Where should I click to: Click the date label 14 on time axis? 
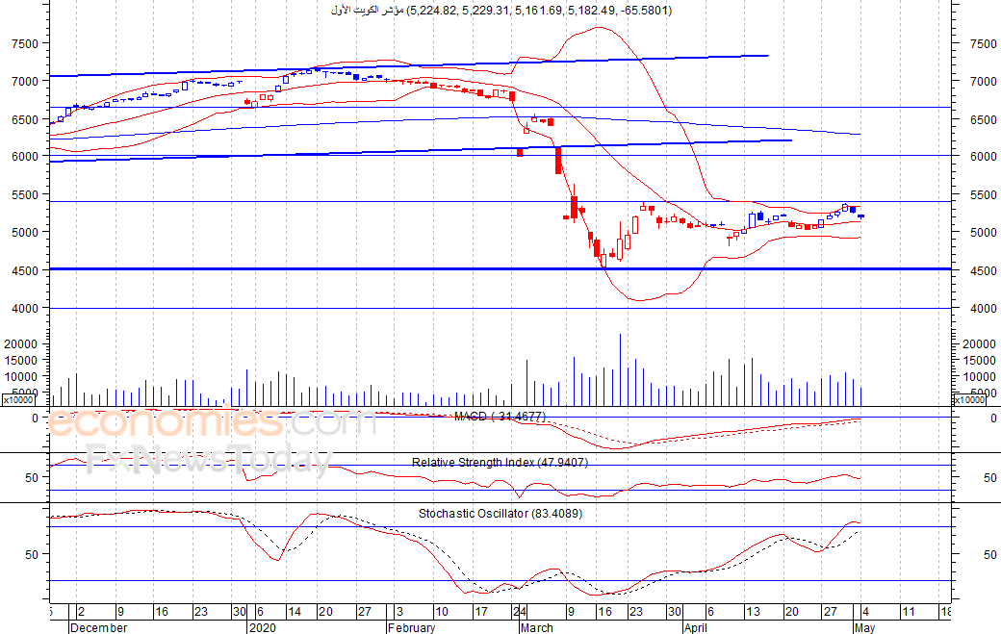(295, 612)
